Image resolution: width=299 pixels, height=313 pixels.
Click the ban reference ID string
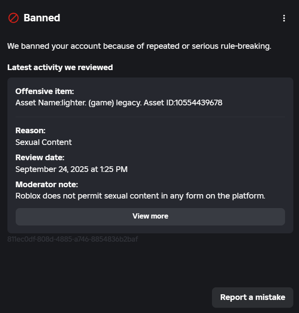pos(73,239)
